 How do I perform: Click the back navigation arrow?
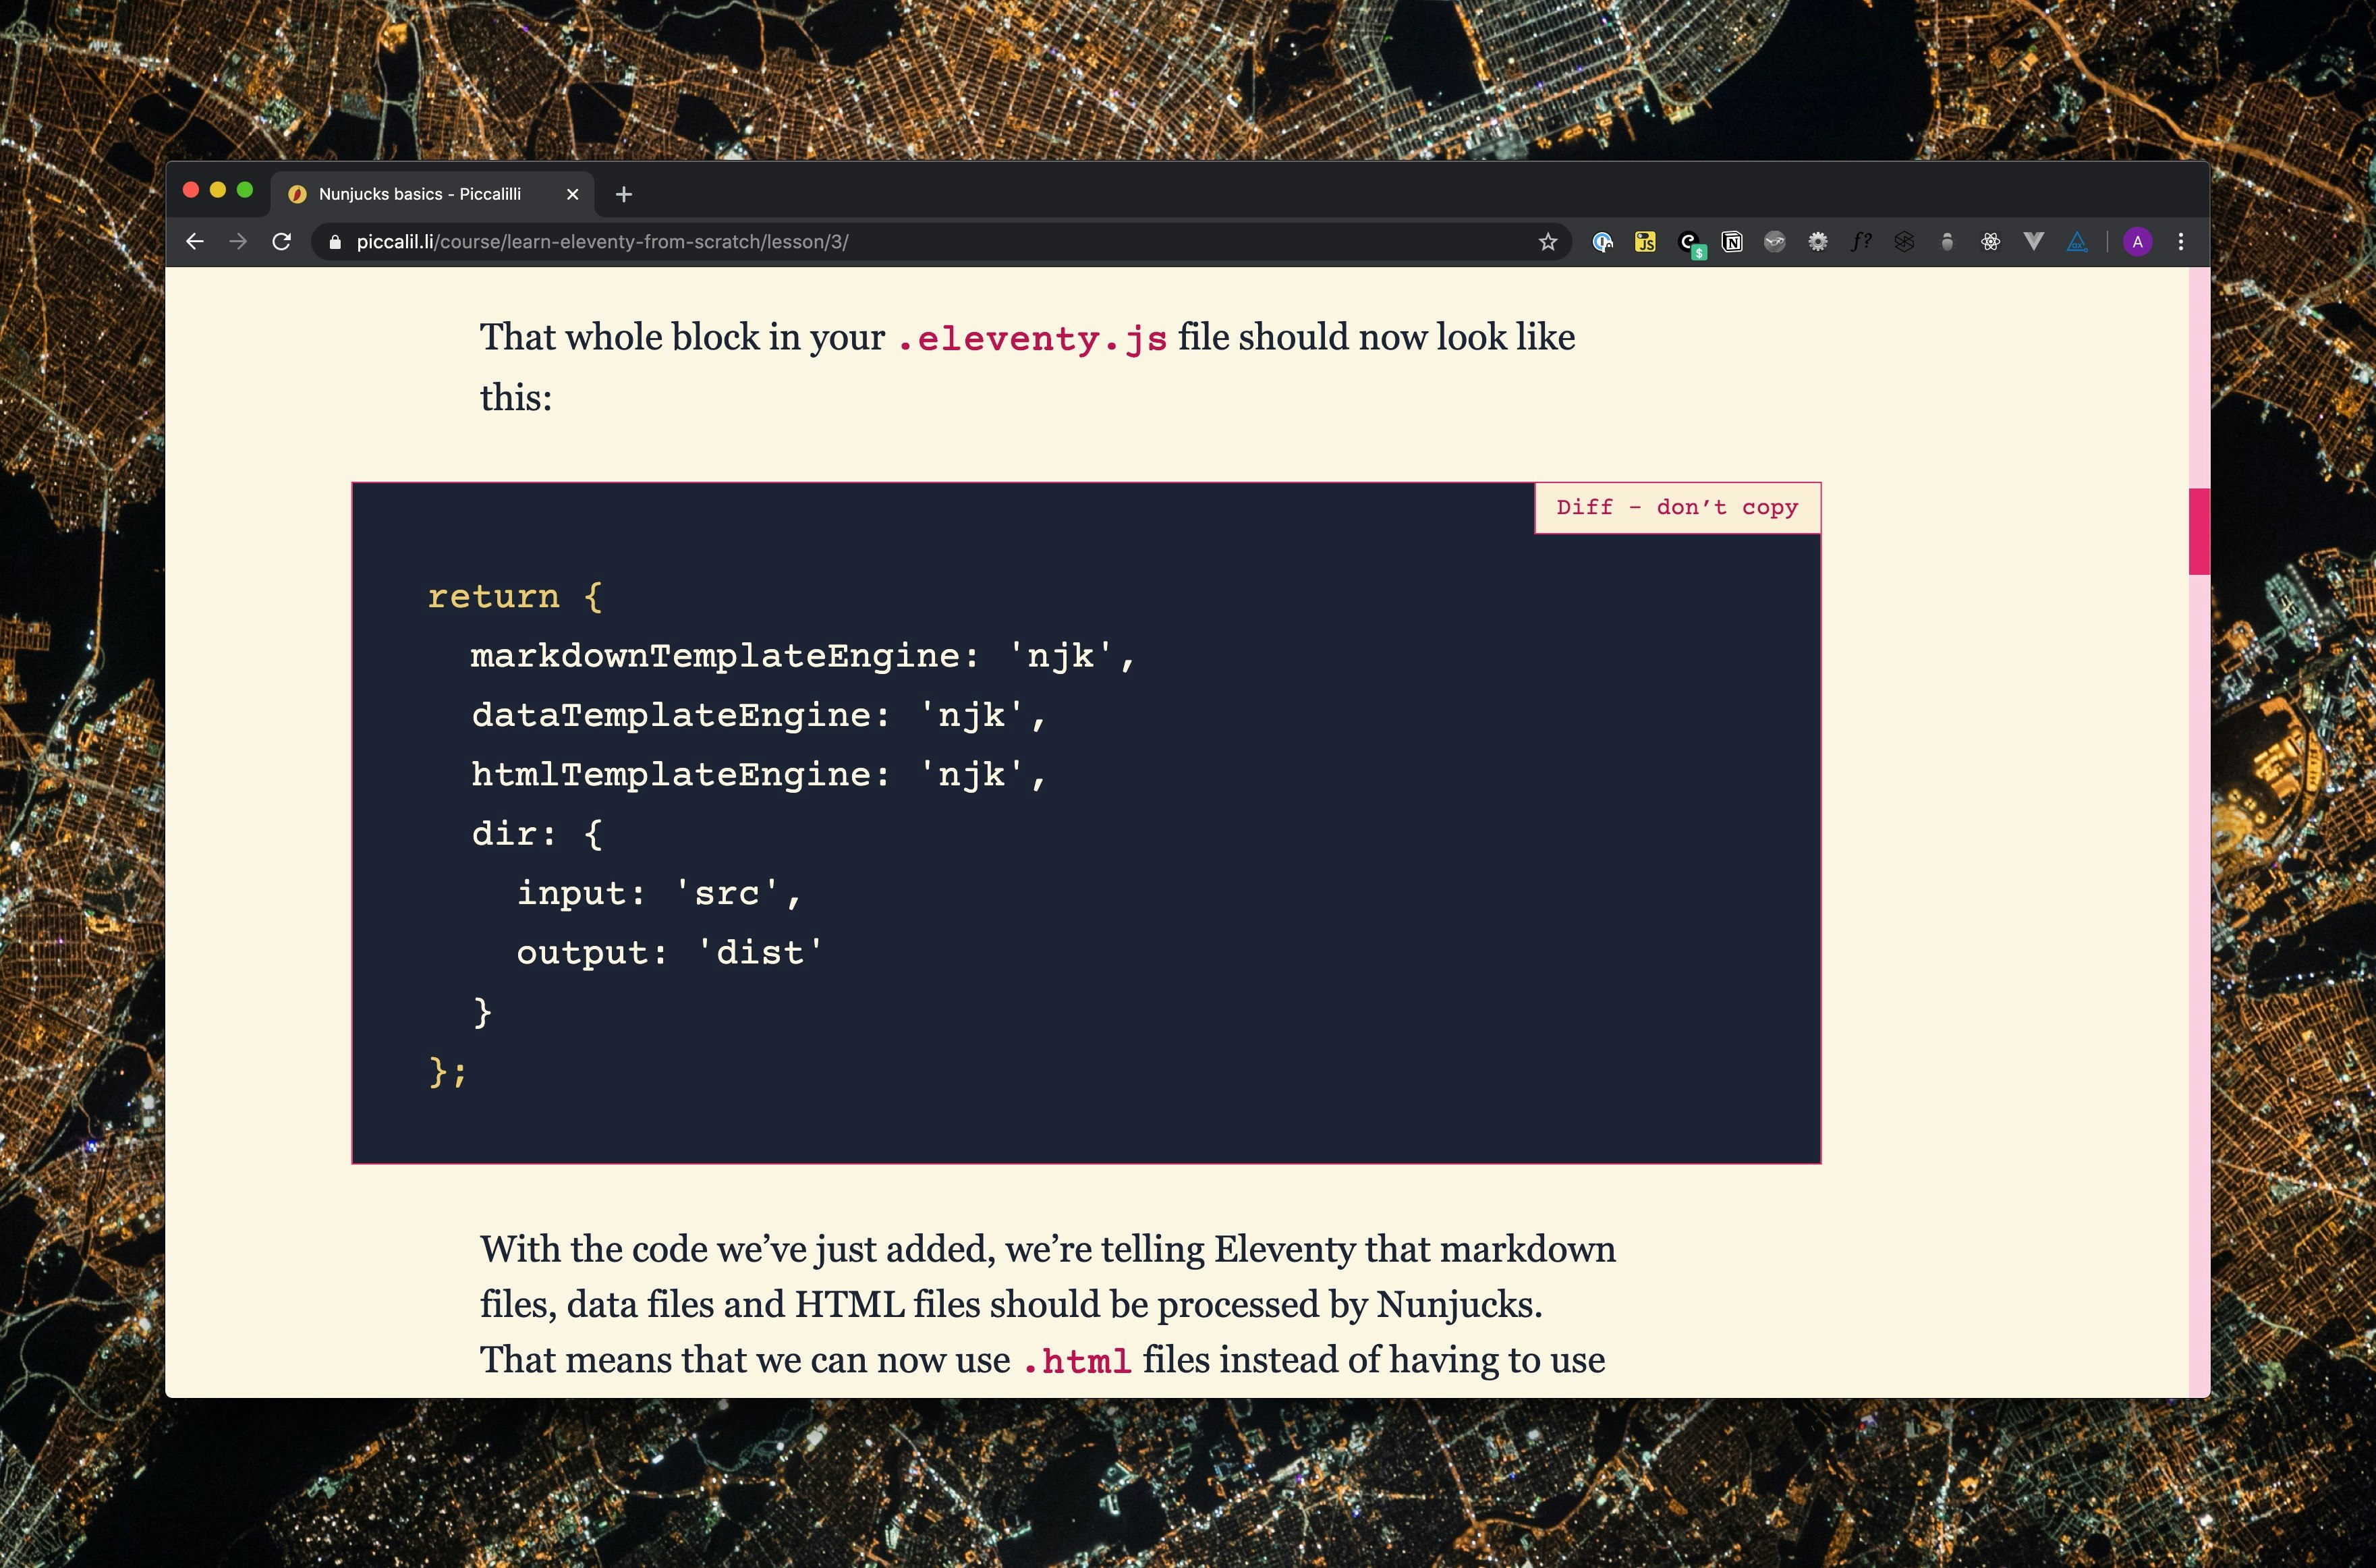pyautogui.click(x=194, y=241)
